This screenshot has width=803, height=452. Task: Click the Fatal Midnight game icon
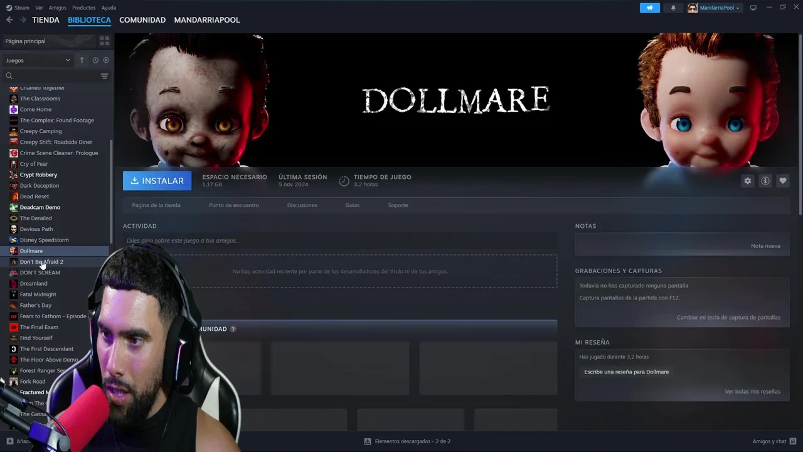pyautogui.click(x=14, y=294)
